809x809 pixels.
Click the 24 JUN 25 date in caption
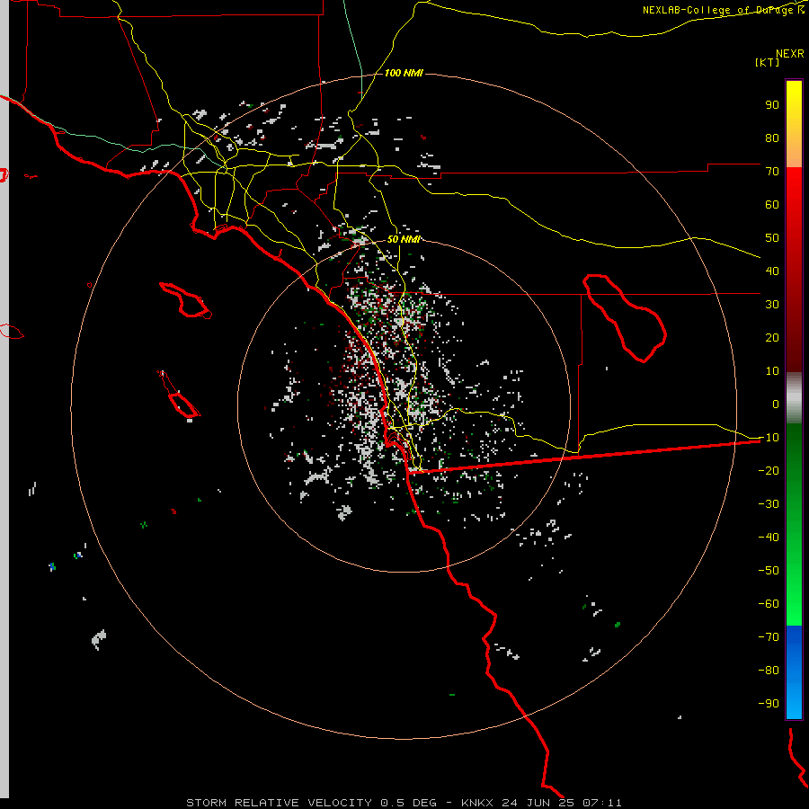click(538, 803)
